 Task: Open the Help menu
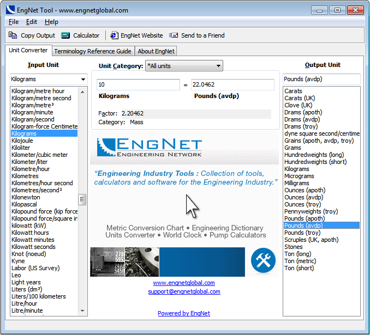(51, 22)
